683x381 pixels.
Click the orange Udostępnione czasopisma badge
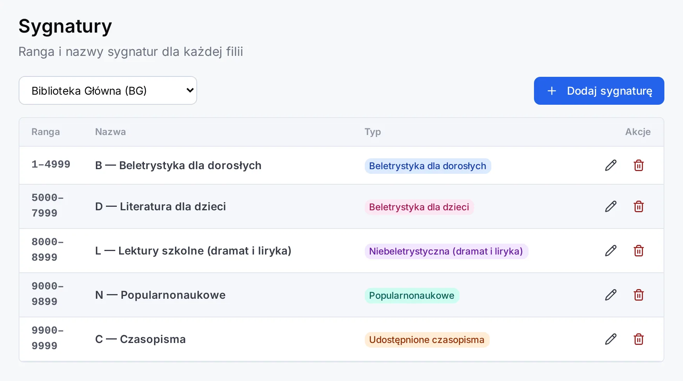click(427, 339)
